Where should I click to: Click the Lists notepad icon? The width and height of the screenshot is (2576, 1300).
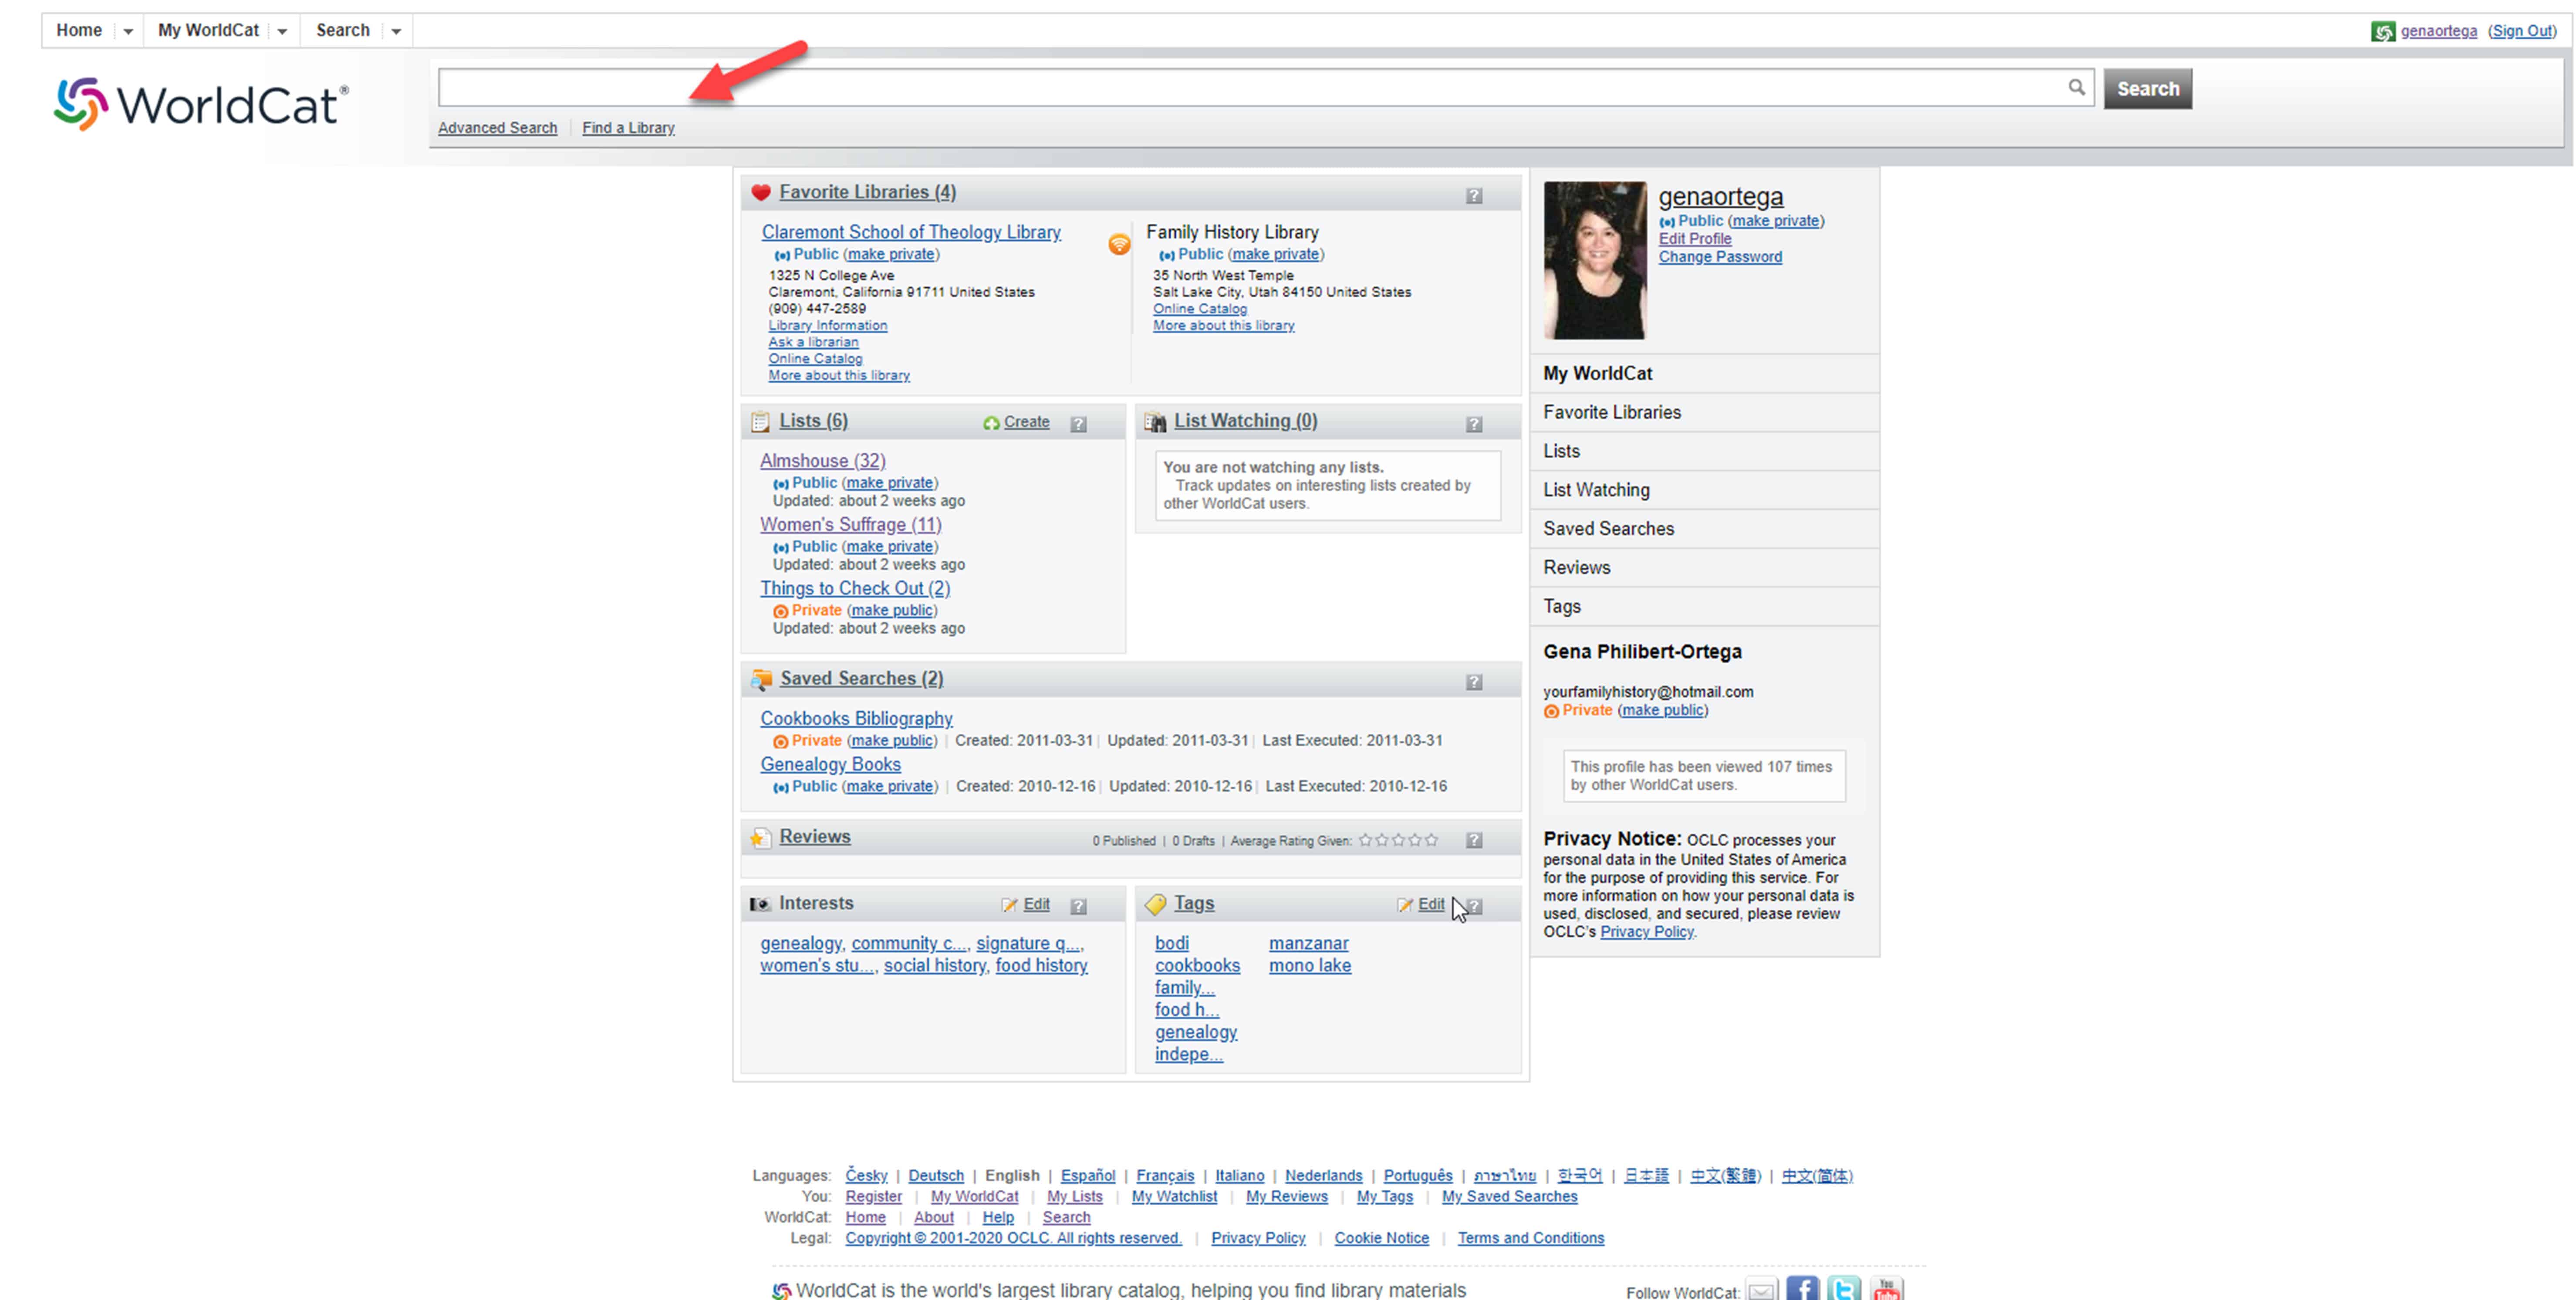pyautogui.click(x=761, y=422)
